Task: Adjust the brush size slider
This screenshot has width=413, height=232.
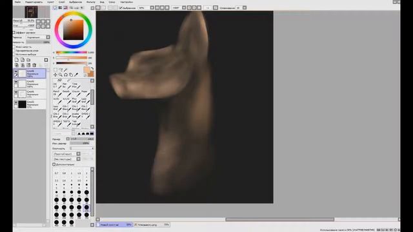Action: pos(82,139)
